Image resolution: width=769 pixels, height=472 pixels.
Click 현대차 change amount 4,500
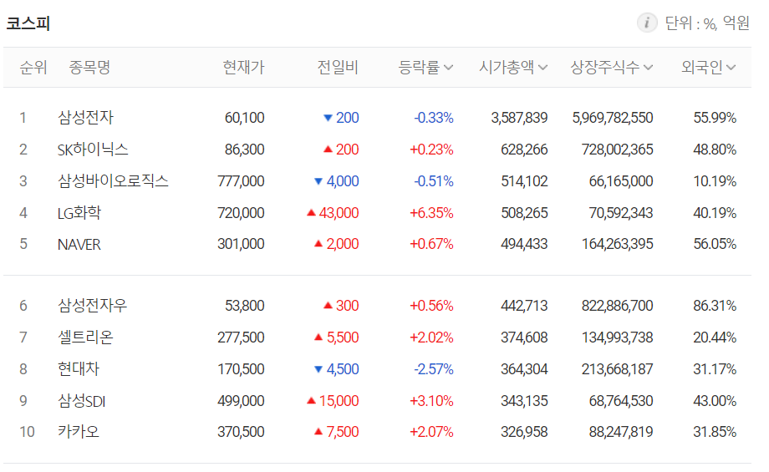(x=343, y=369)
